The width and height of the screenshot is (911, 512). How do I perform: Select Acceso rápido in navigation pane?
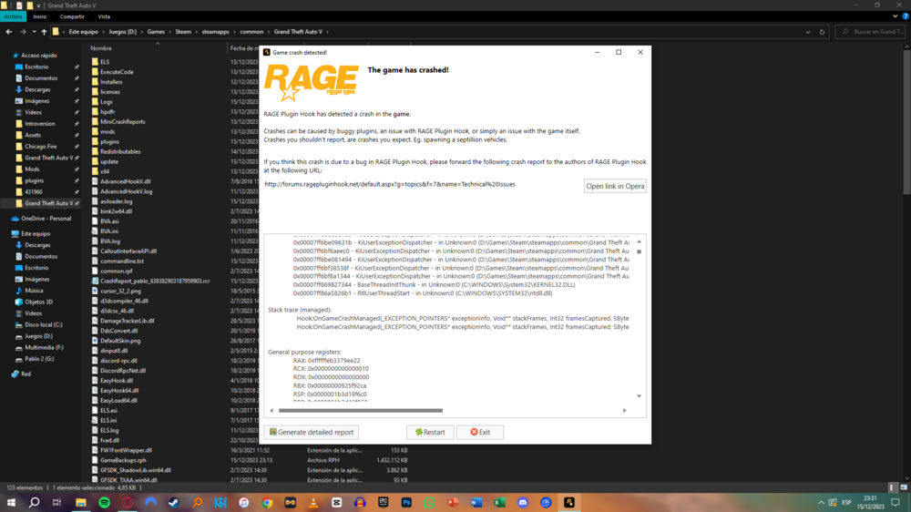click(39, 56)
